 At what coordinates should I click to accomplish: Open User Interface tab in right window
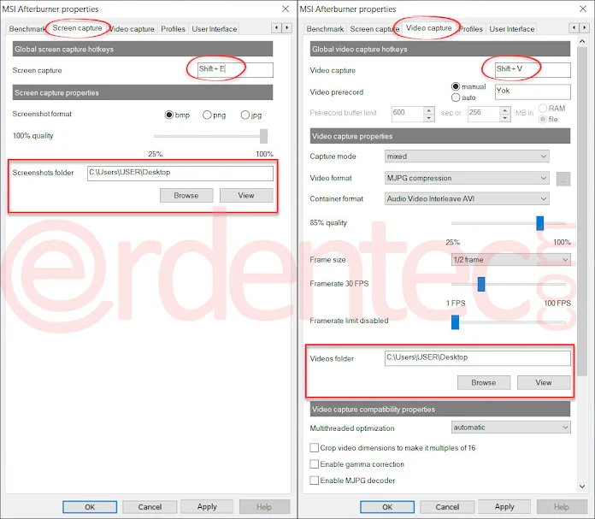[x=512, y=29]
